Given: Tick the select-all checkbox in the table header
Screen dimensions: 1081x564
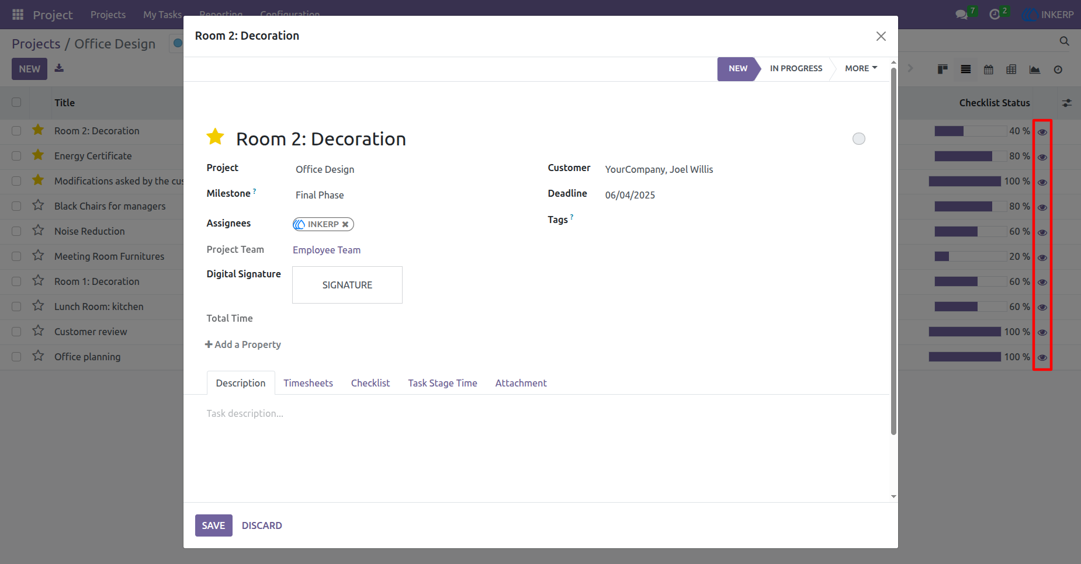Looking at the screenshot, I should point(16,102).
